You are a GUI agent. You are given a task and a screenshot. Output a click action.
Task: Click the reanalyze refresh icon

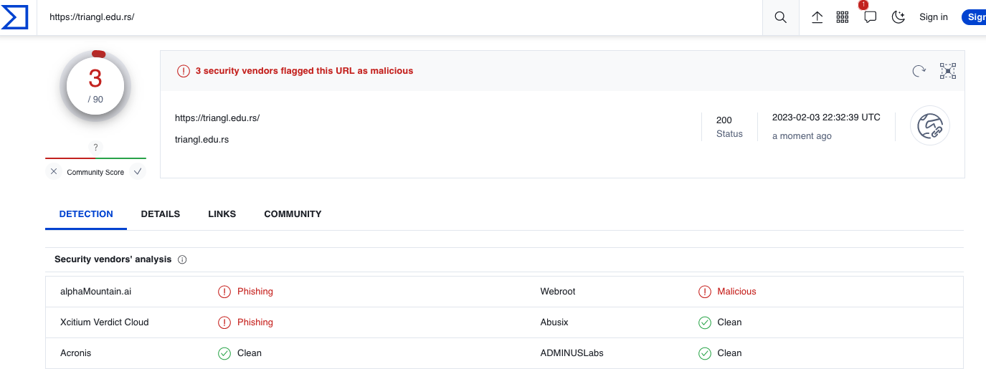[919, 71]
